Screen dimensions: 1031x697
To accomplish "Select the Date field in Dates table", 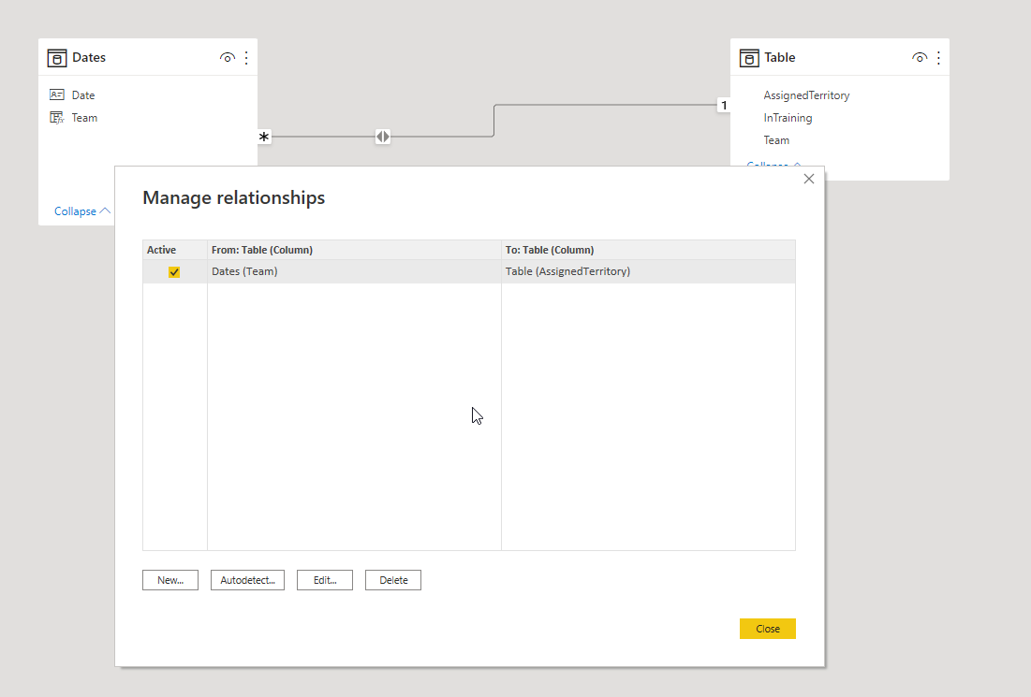I will click(82, 95).
